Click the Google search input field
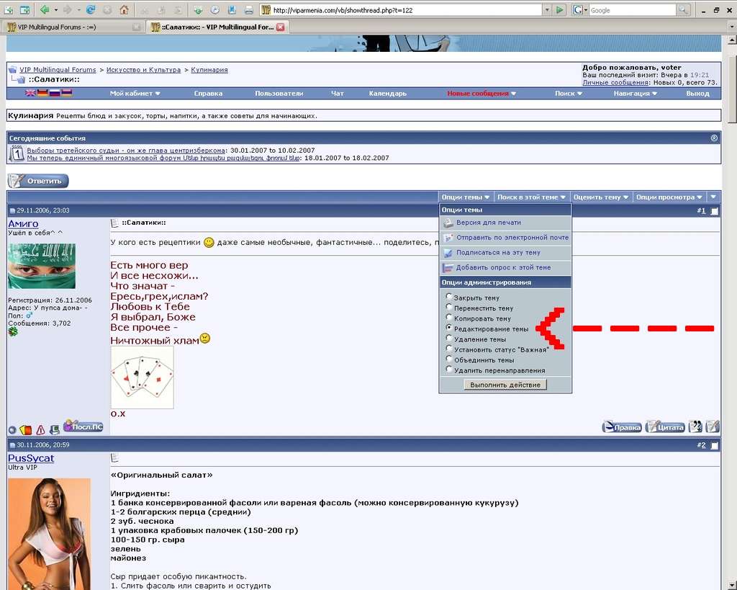Image resolution: width=737 pixels, height=590 pixels. tap(632, 10)
